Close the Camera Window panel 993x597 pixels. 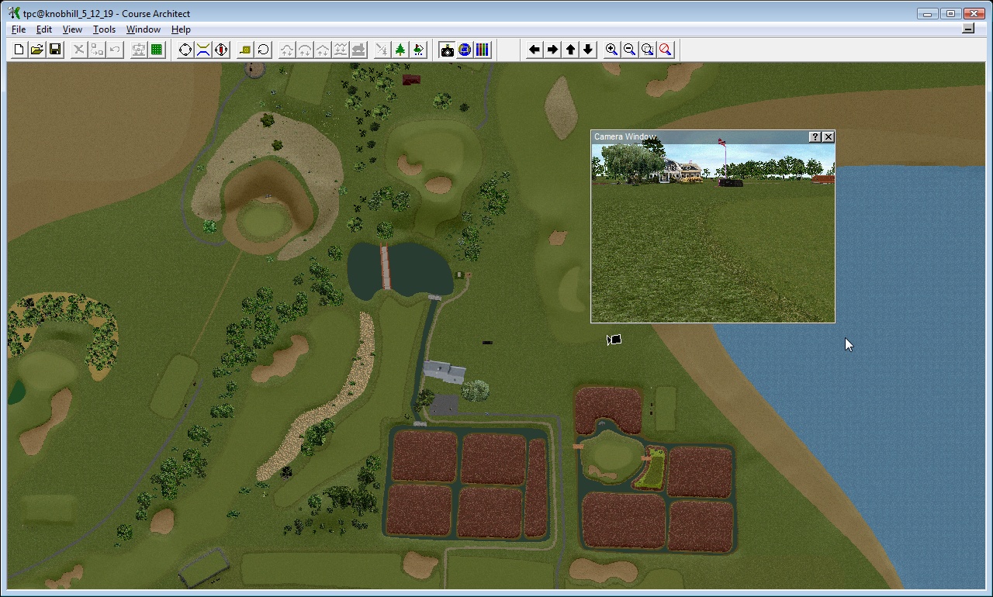coord(829,136)
